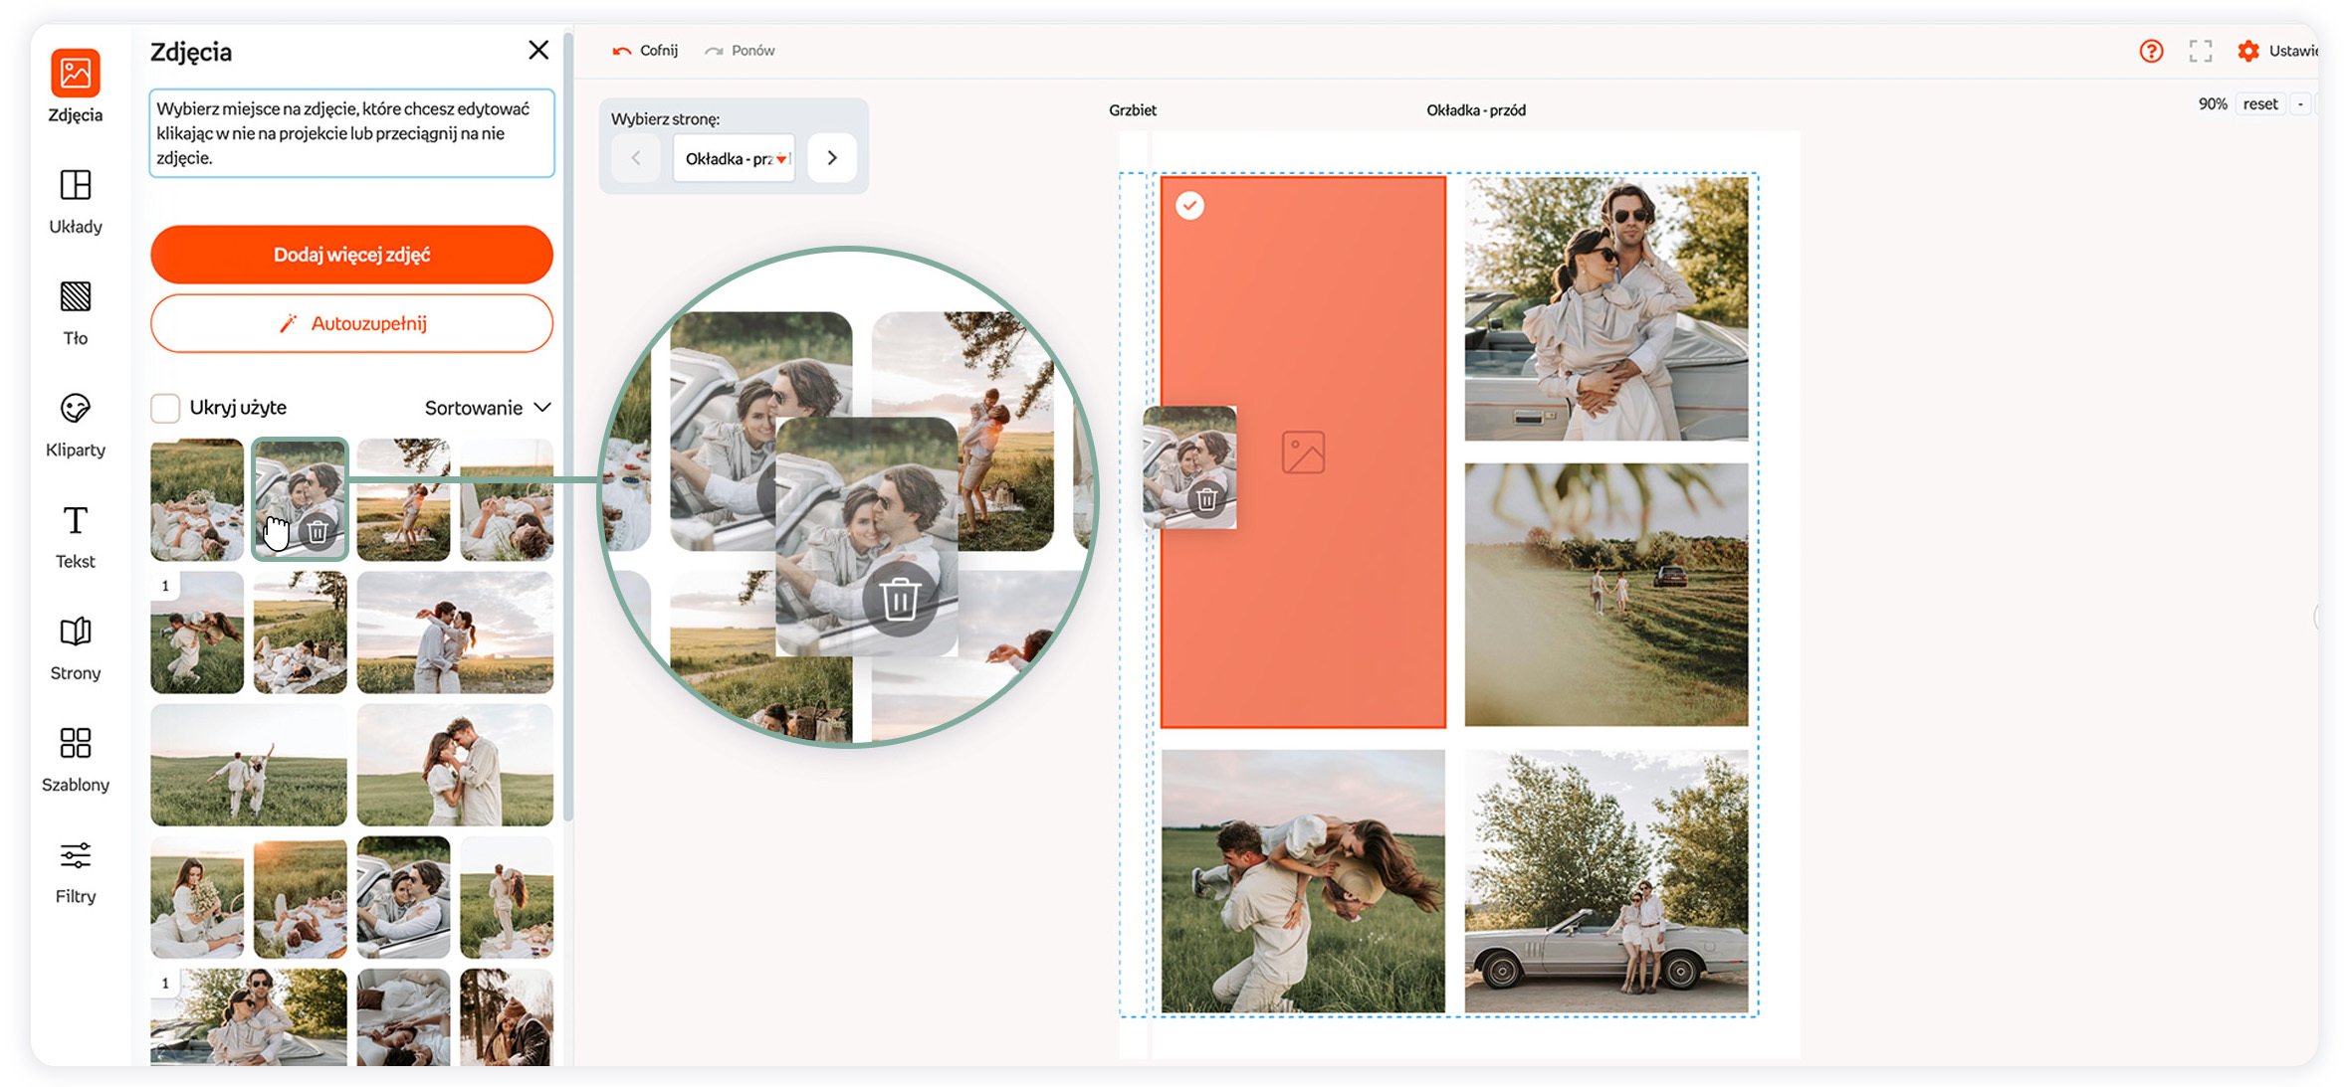Enable the Ukryj użyte checkbox
Image resolution: width=2349 pixels, height=1087 pixels.
click(165, 408)
